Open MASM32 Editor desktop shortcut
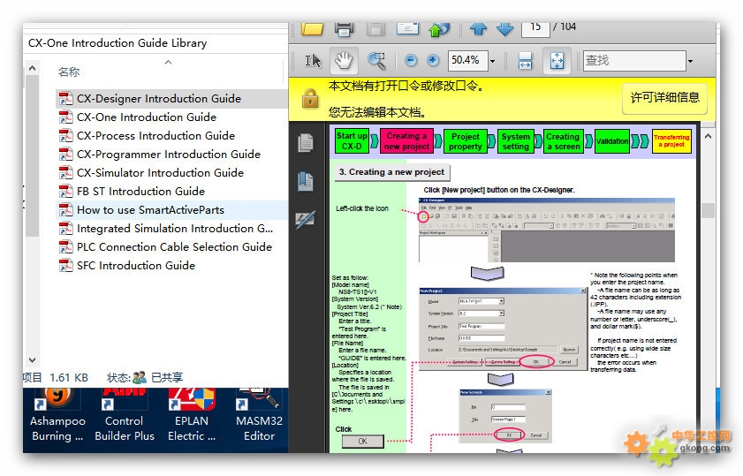743x476 pixels. pos(259,415)
